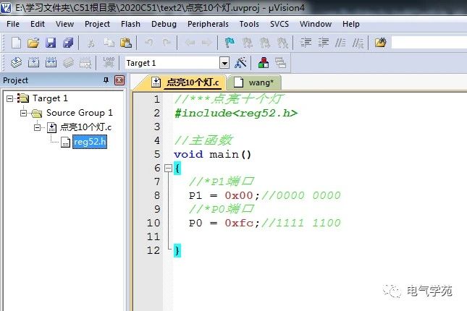Select 点亮10个灯.c in project tree
Viewport: 467px width, 311px height.
click(x=85, y=127)
